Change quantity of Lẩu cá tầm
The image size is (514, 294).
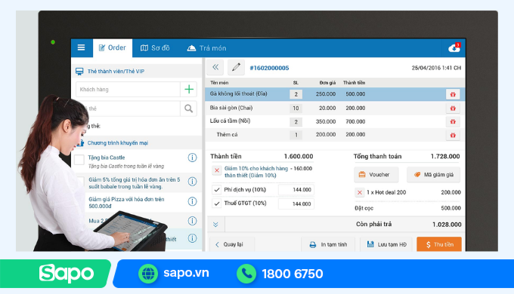(296, 121)
